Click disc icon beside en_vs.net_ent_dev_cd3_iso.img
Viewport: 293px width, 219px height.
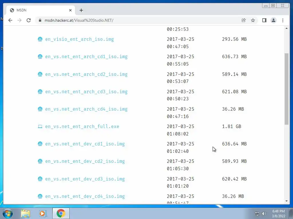(40, 179)
